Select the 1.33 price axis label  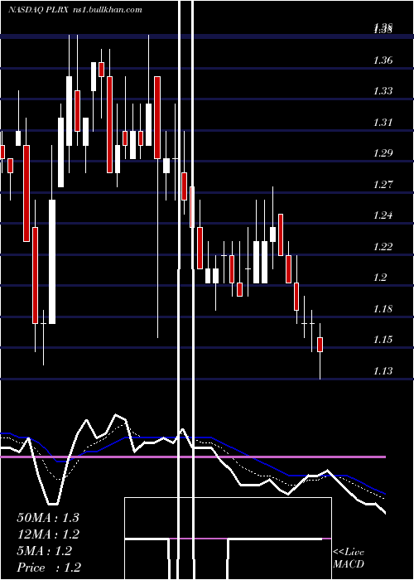coord(383,91)
